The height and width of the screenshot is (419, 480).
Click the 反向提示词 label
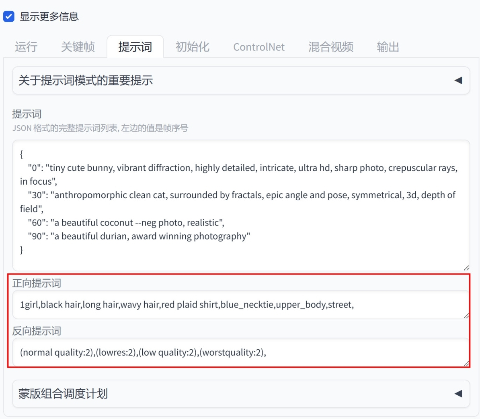point(37,331)
